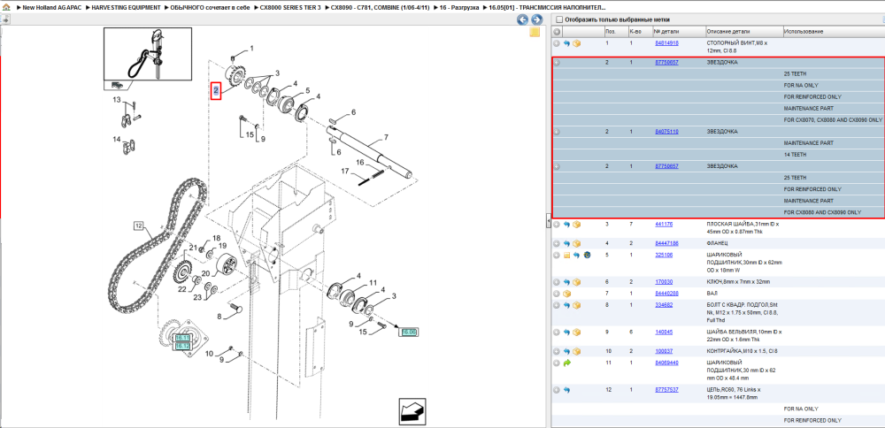Viewport: 885px width, 428px height.
Task: Open part number link 84440288
Action: point(666,294)
